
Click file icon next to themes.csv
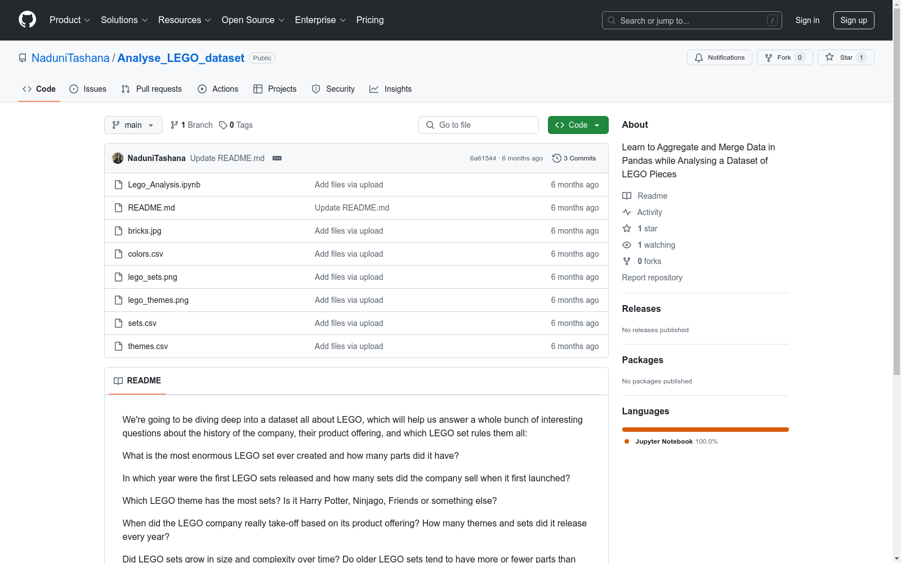(118, 346)
